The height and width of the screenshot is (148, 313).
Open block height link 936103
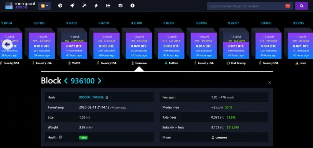click(x=39, y=23)
